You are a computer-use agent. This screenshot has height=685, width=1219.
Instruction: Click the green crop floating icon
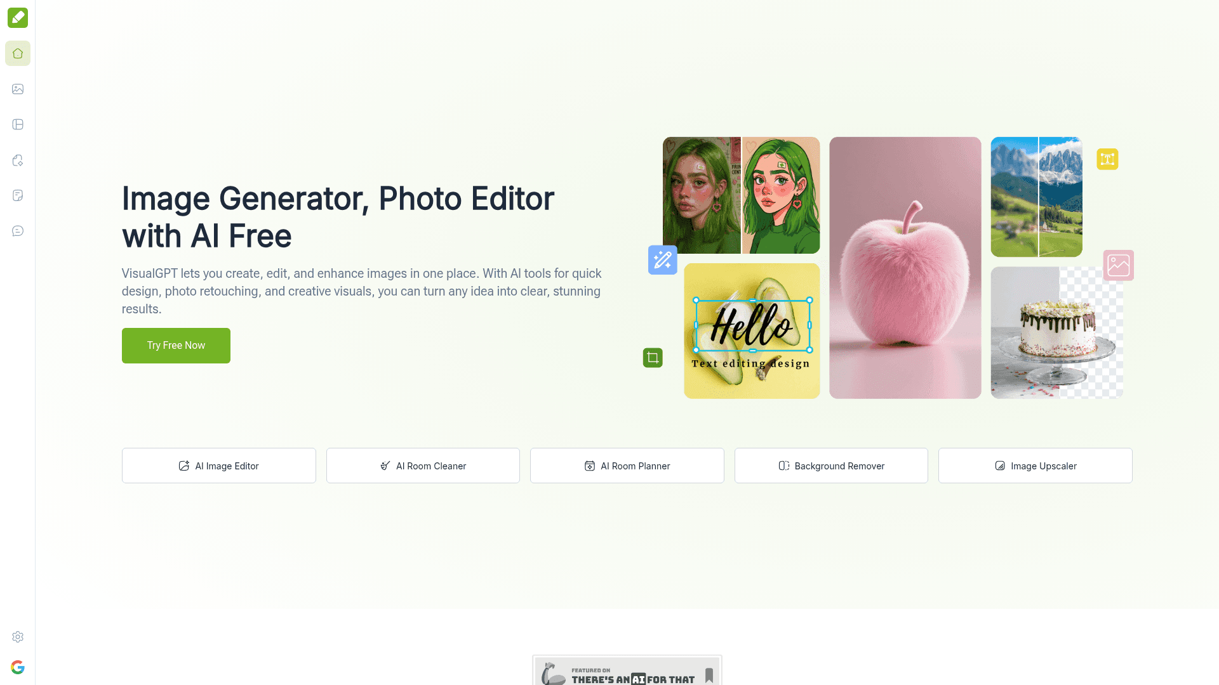point(653,358)
